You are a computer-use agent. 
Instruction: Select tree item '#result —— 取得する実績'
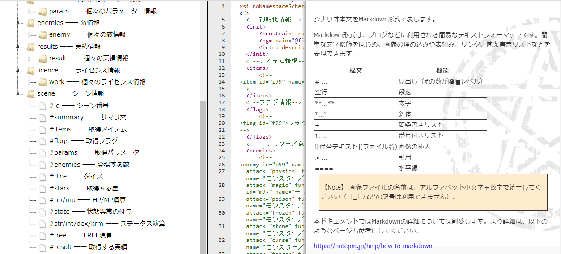pyautogui.click(x=88, y=247)
